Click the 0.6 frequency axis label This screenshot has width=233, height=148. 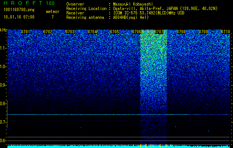3,141
